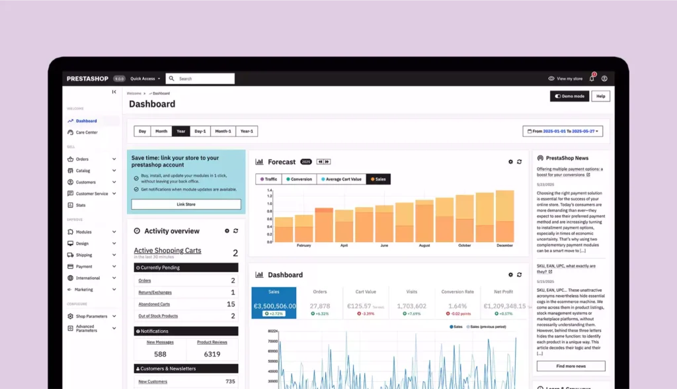Select the Year-1 period tab

pos(246,130)
